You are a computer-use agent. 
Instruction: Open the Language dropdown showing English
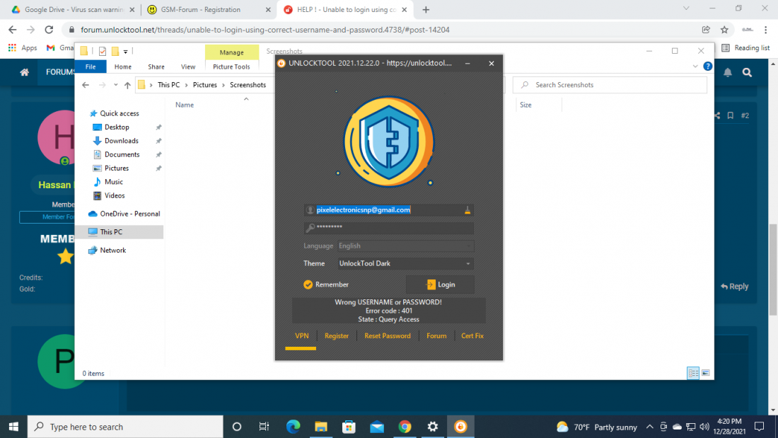405,246
